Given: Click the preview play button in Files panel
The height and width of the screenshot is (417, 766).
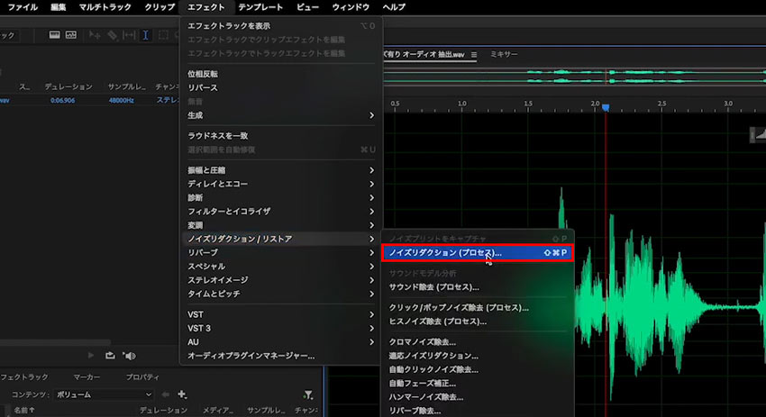Looking at the screenshot, I should [x=90, y=356].
